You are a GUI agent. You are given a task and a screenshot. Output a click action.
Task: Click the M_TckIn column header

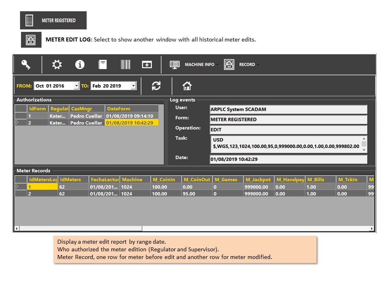point(352,180)
